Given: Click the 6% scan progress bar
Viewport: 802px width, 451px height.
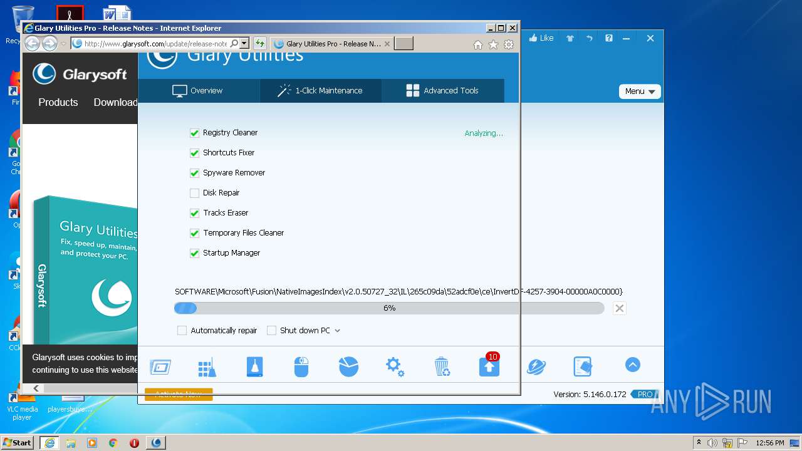Looking at the screenshot, I should (389, 308).
